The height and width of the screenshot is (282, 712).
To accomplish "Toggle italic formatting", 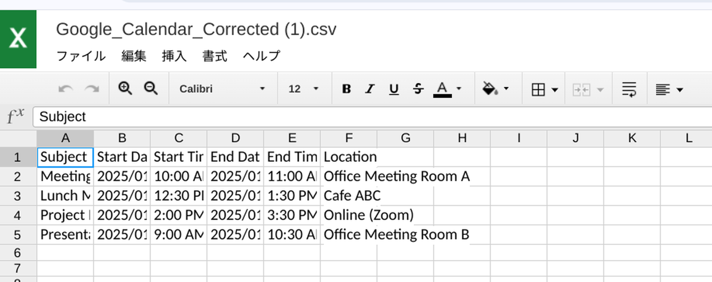I will 370,89.
